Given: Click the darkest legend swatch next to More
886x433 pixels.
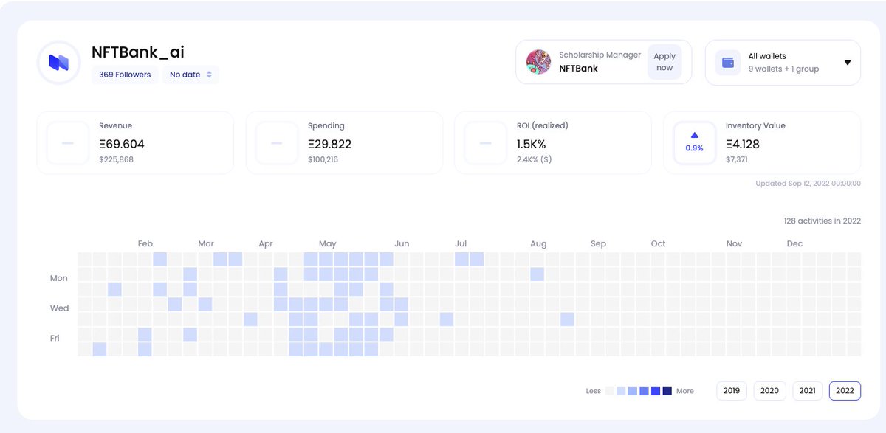Looking at the screenshot, I should point(667,391).
